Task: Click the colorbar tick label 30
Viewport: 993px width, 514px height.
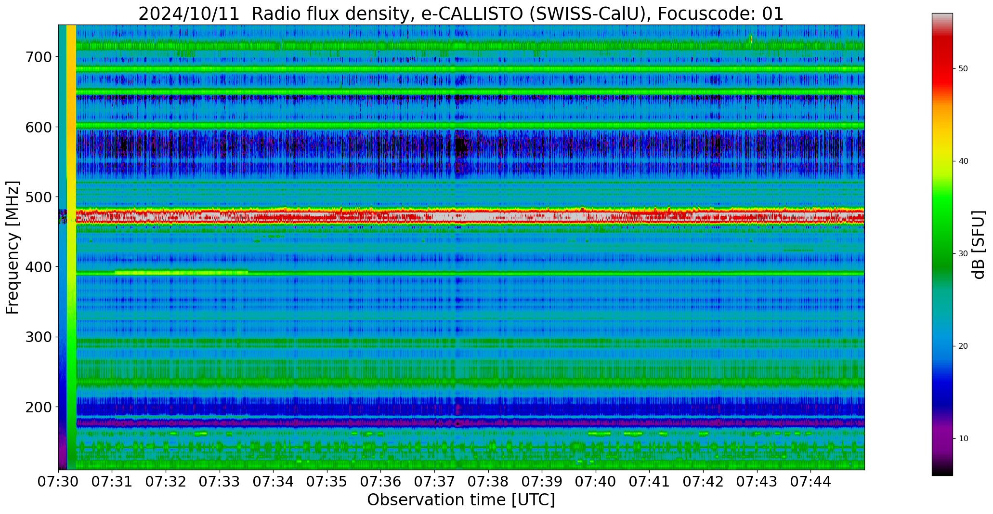Action: (x=963, y=254)
